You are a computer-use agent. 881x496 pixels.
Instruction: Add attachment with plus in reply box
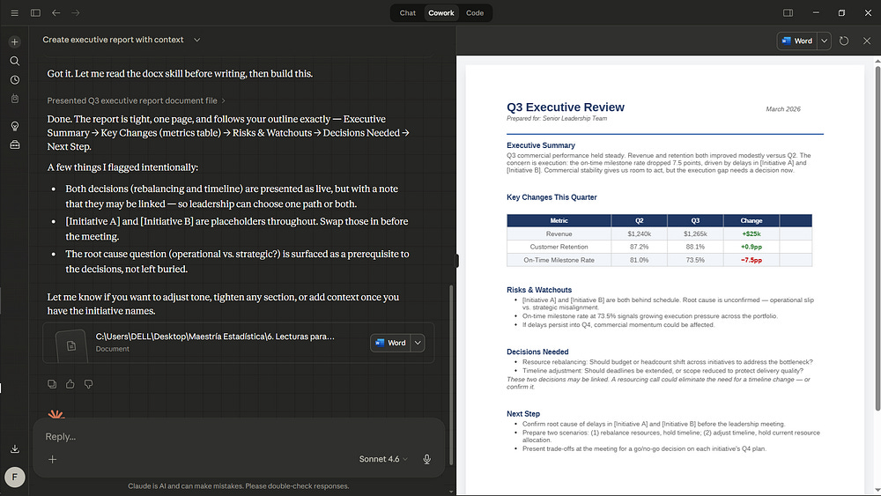coord(52,460)
